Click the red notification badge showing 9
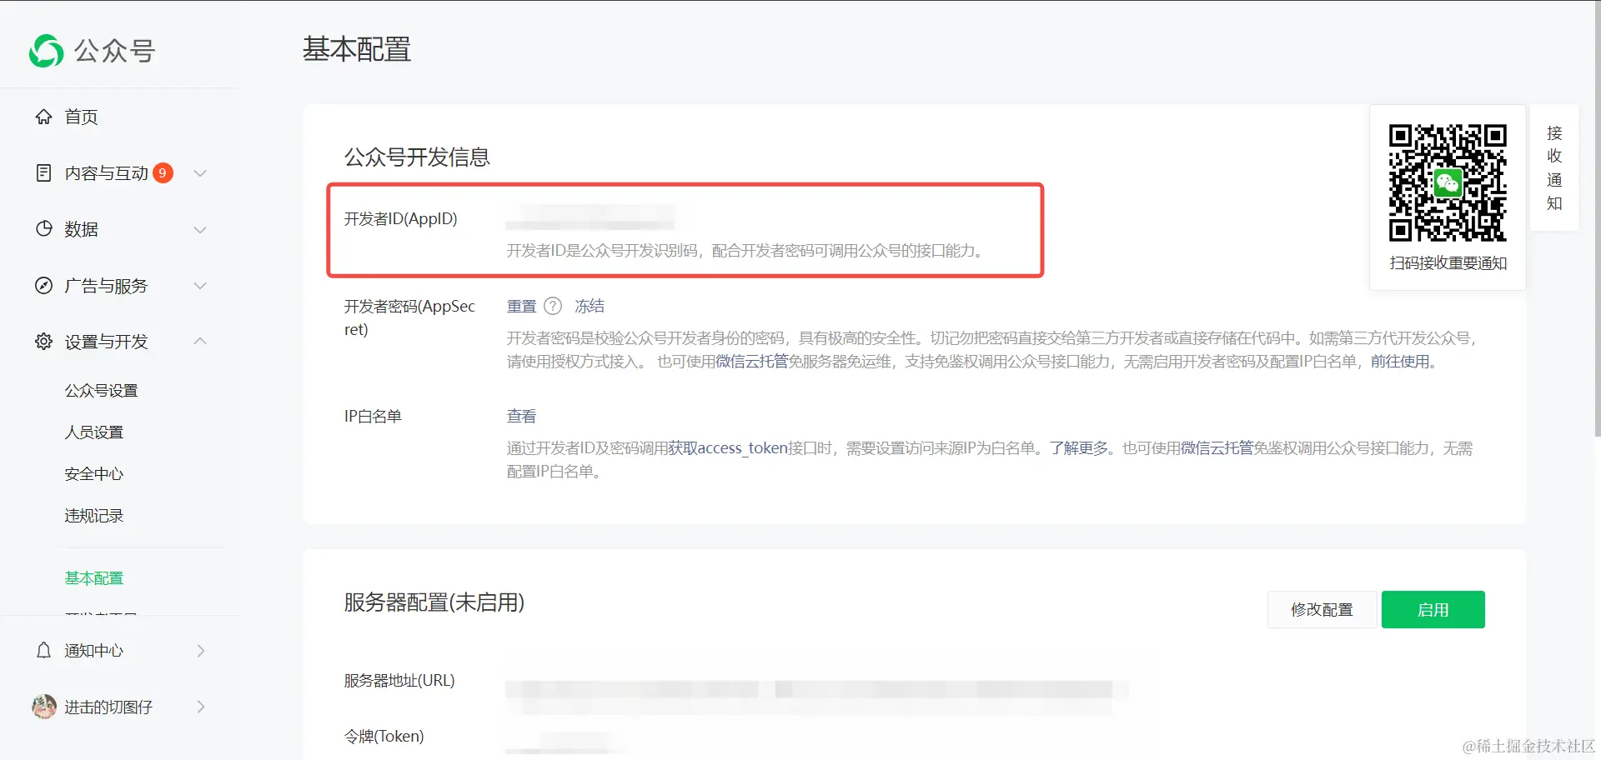 (163, 172)
